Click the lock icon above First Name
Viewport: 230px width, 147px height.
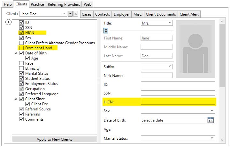point(106,31)
